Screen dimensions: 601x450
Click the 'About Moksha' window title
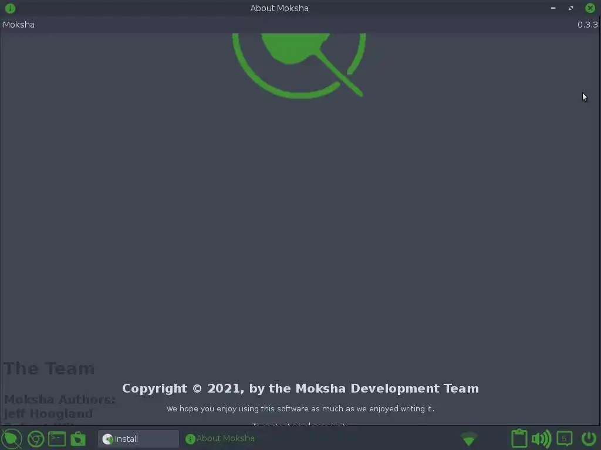pos(279,8)
